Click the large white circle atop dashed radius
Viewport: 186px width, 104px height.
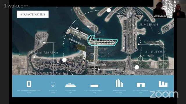coord(109,10)
